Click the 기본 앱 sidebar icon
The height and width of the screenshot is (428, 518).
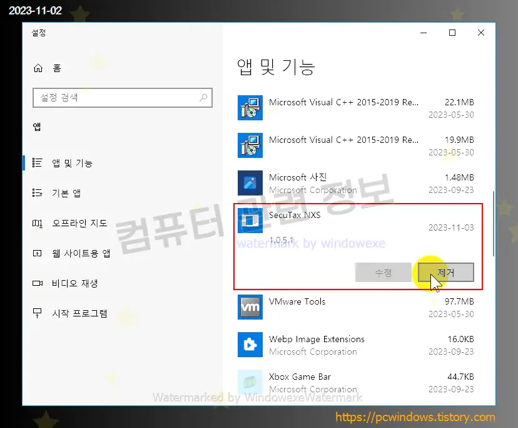(x=38, y=193)
